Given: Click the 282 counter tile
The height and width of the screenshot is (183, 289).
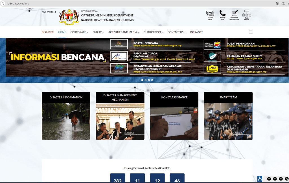Looking at the screenshot, I should [118, 178].
